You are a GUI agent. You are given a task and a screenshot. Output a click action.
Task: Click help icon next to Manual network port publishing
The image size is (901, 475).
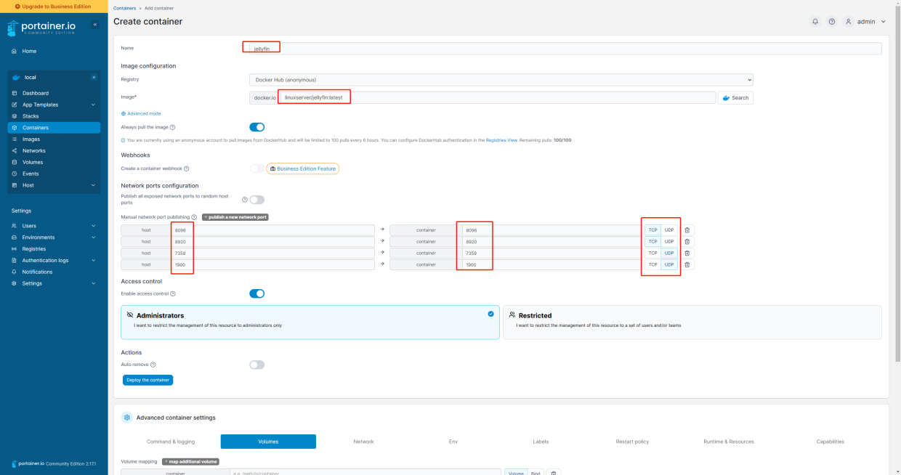(194, 217)
